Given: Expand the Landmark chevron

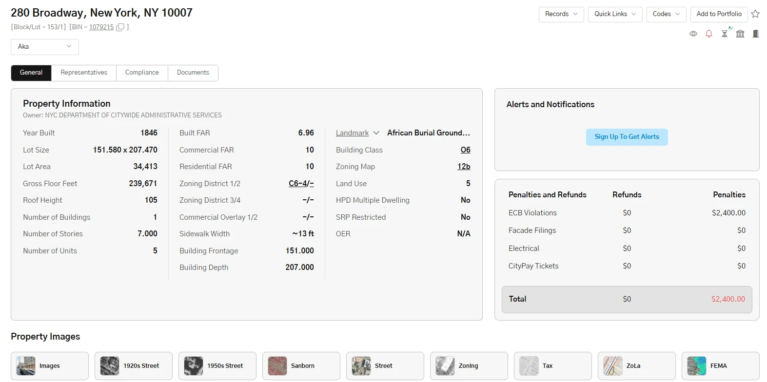Looking at the screenshot, I should (376, 133).
